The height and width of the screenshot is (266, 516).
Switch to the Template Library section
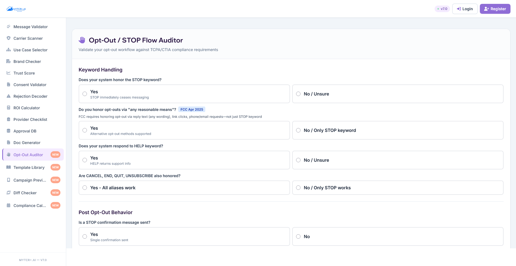click(x=29, y=167)
